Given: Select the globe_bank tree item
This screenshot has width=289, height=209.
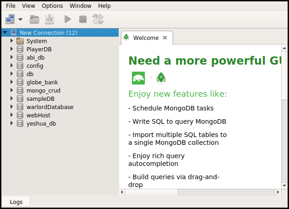Looking at the screenshot, I should [42, 82].
